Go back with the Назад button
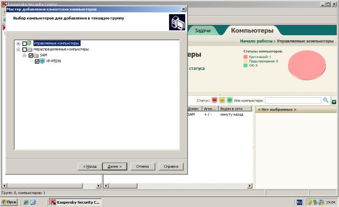 click(90, 167)
